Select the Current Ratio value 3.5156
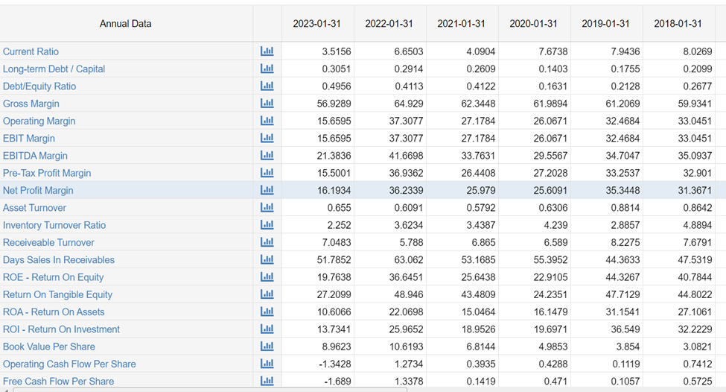The height and width of the screenshot is (392, 726). point(337,51)
